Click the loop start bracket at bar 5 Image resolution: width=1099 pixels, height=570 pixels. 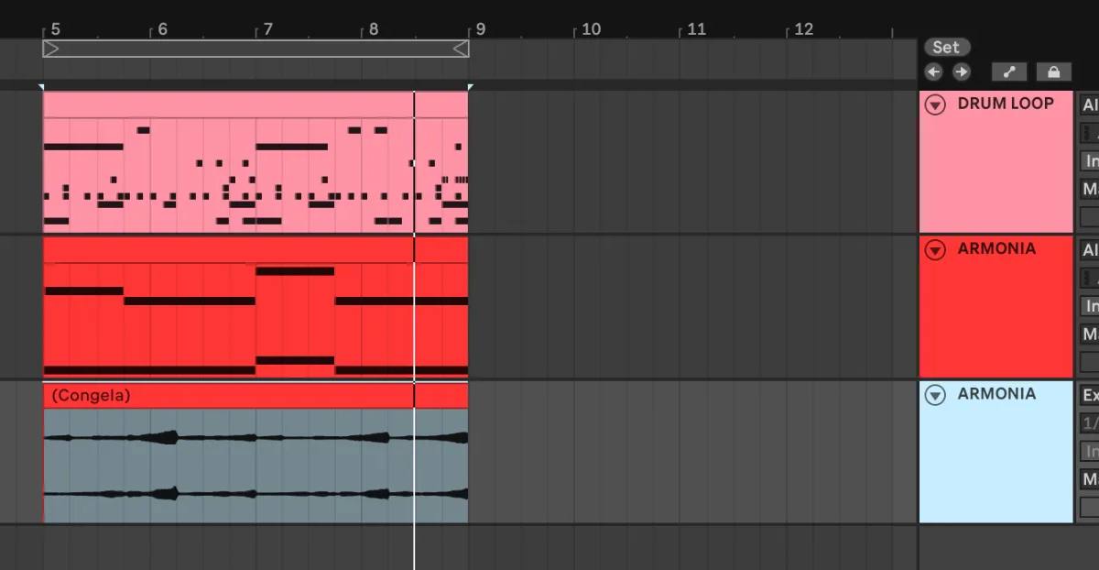(50, 49)
